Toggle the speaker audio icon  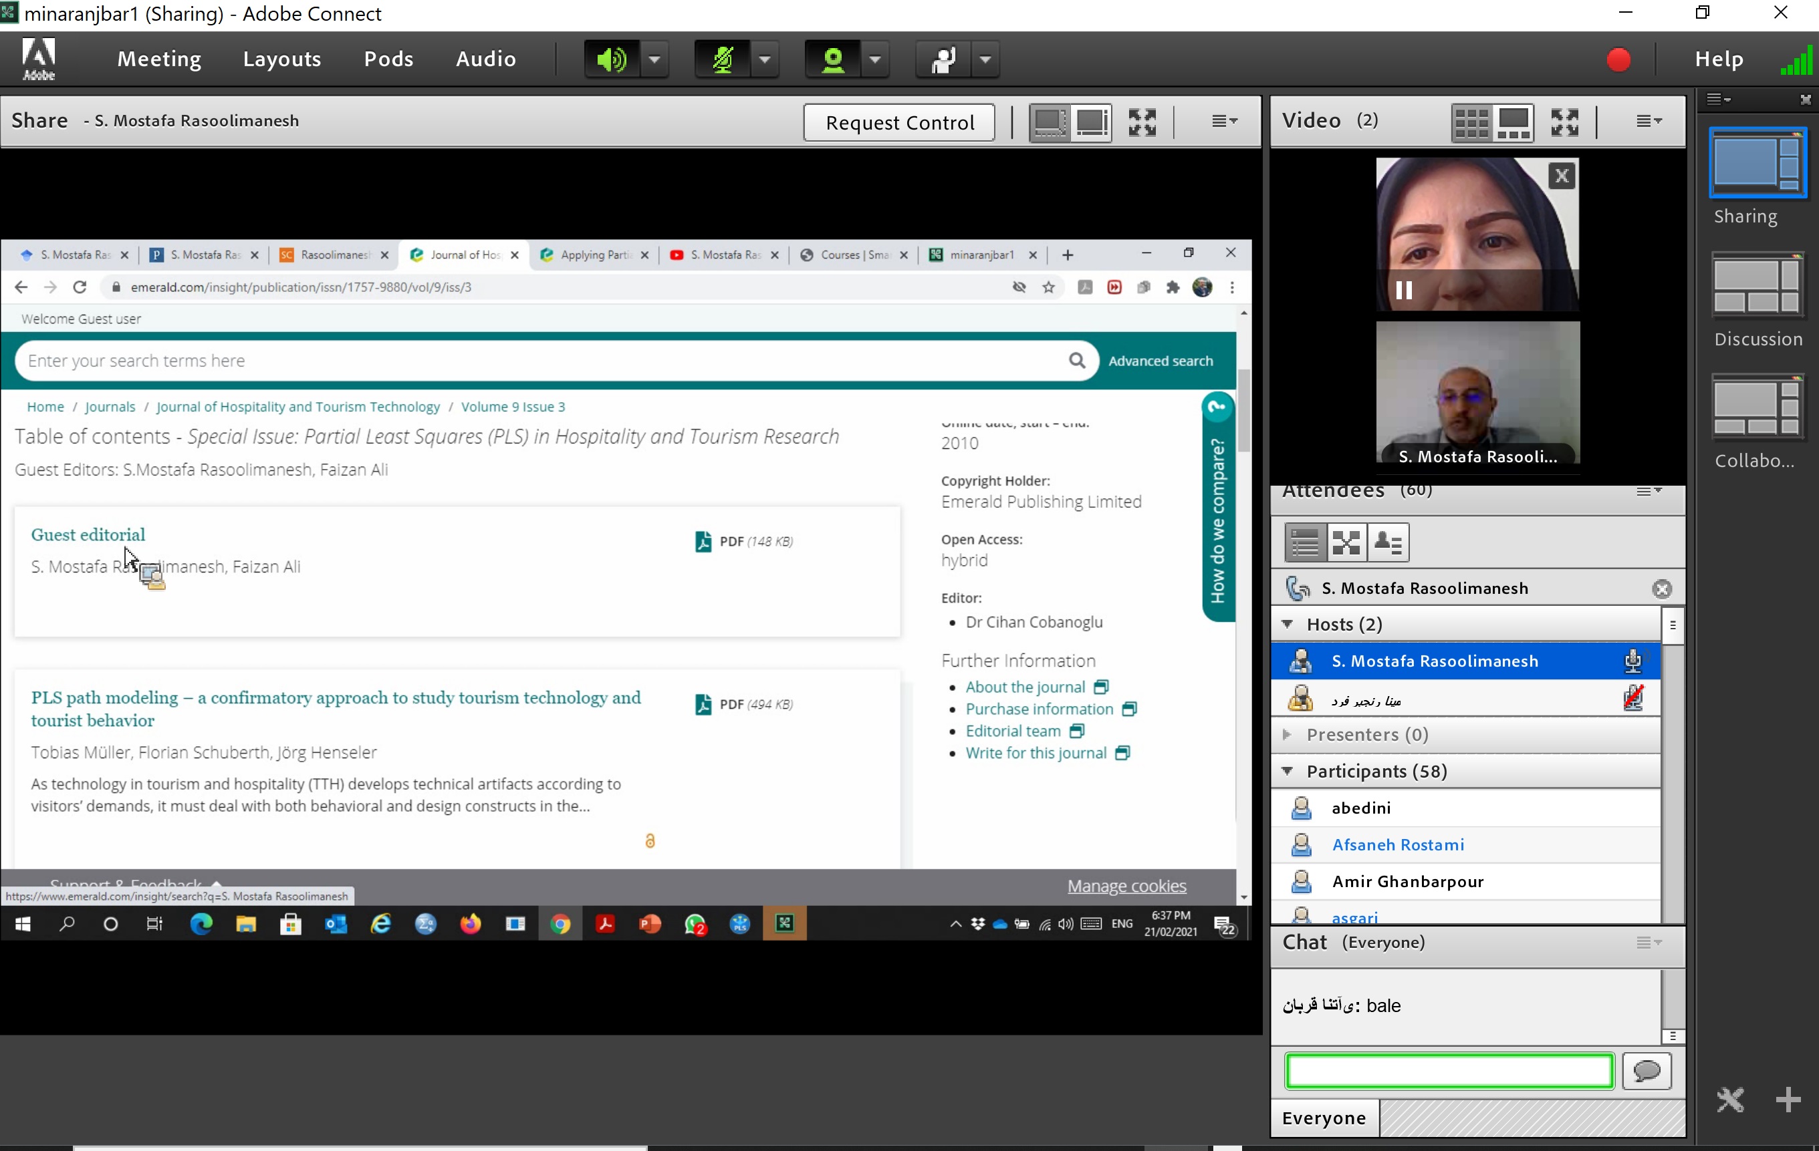coord(612,59)
